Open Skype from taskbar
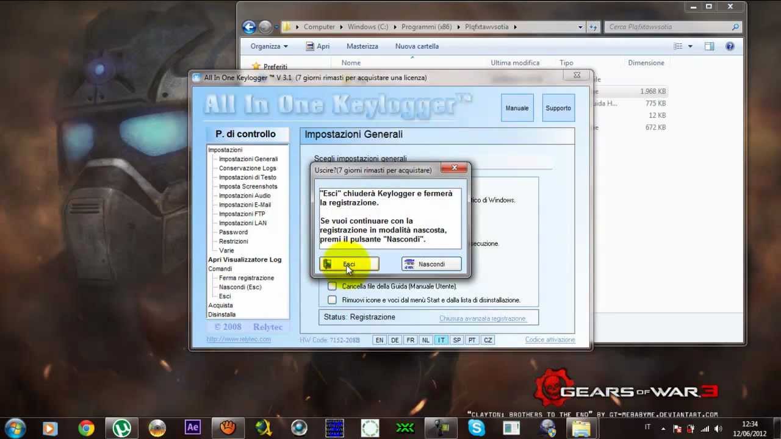 477,427
